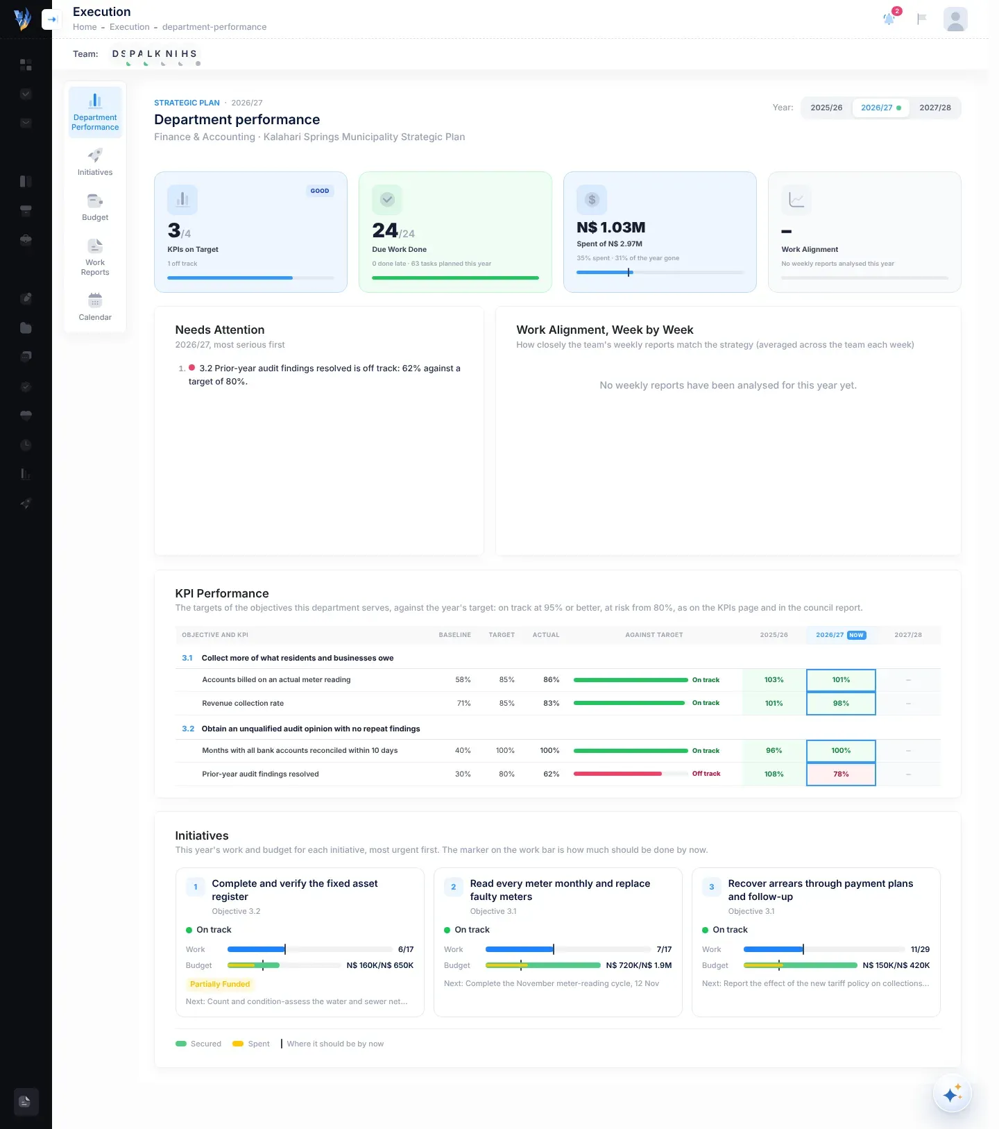999x1129 pixels.
Task: Click the rocket icon in dark sidebar
Action: point(26,503)
